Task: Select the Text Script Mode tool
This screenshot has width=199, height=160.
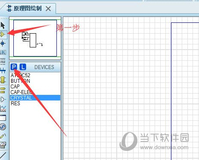Action: coord(3,61)
